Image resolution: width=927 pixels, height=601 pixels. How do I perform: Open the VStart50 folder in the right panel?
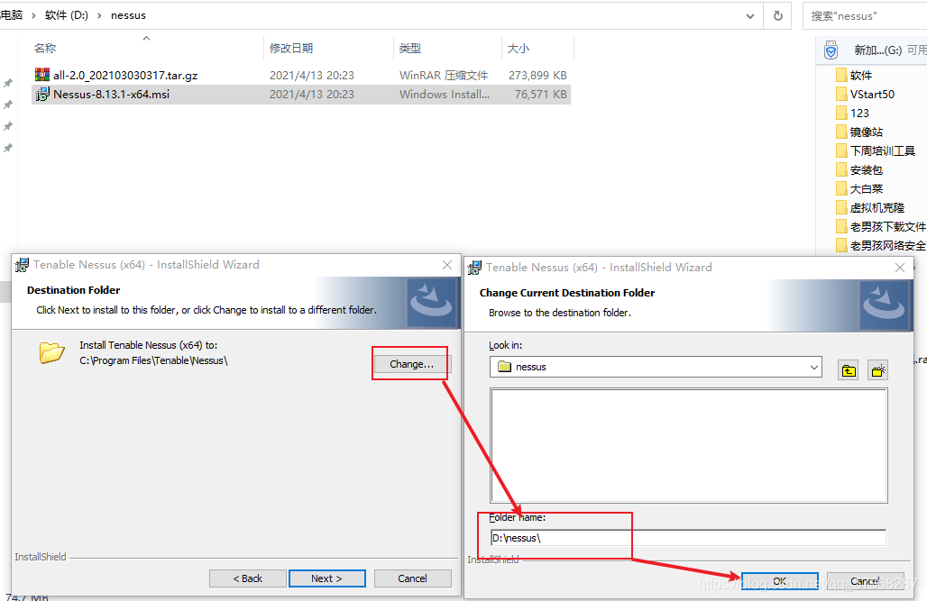pos(872,94)
